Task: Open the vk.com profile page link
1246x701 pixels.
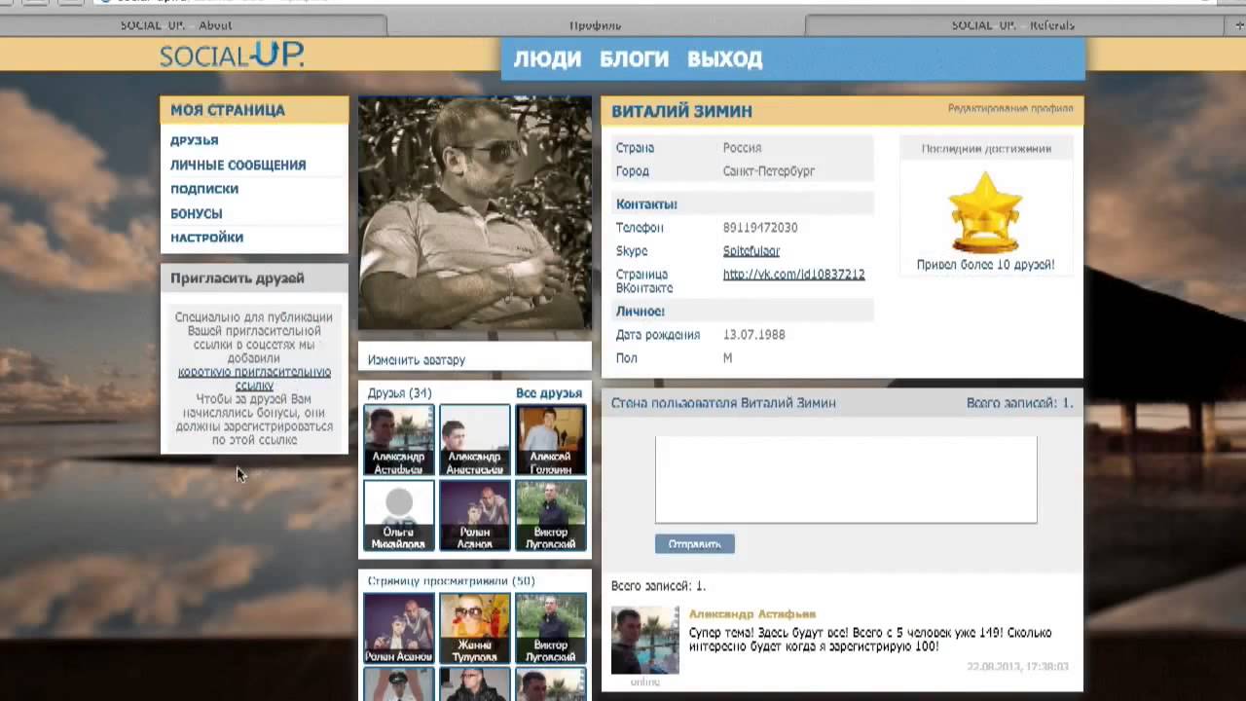Action: pos(793,275)
